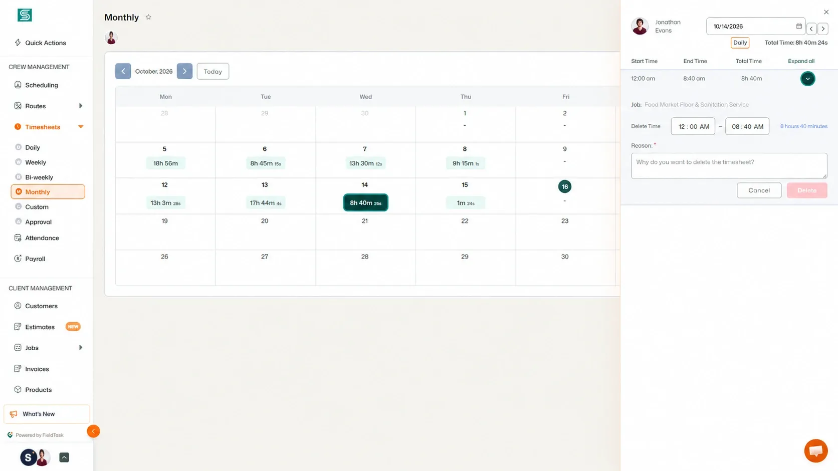The height and width of the screenshot is (471, 838).
Task: Collapse the 12:00 am entry chevron
Action: pyautogui.click(x=807, y=79)
